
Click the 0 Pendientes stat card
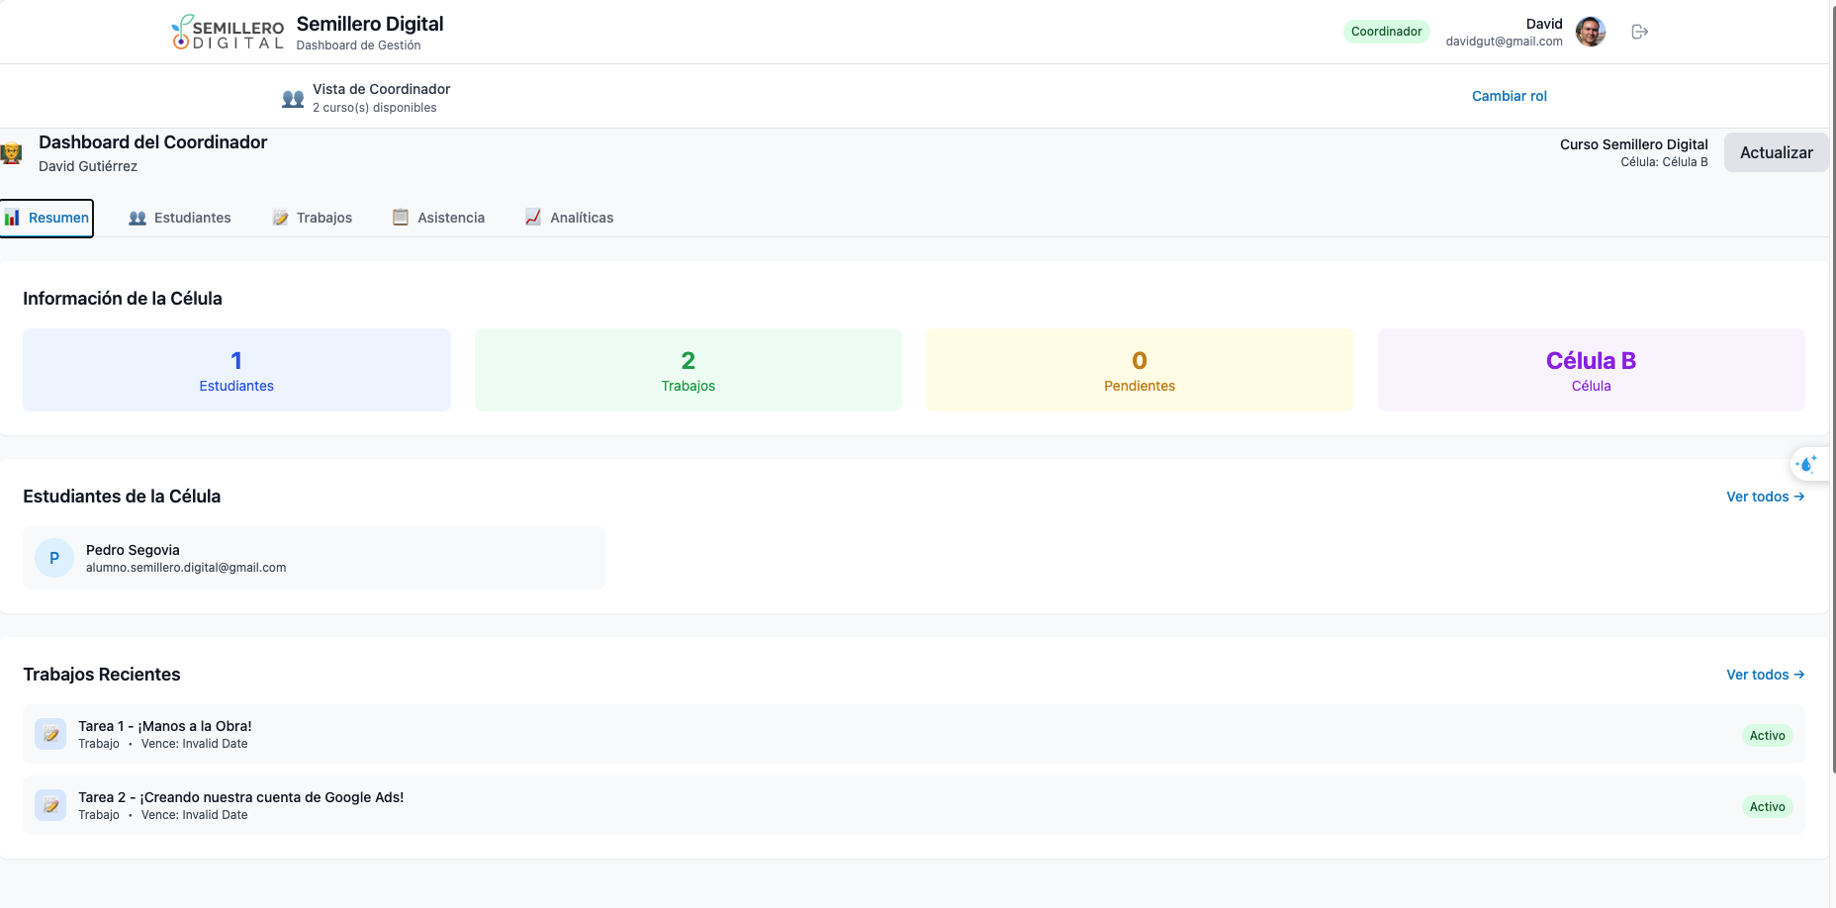[x=1140, y=370]
